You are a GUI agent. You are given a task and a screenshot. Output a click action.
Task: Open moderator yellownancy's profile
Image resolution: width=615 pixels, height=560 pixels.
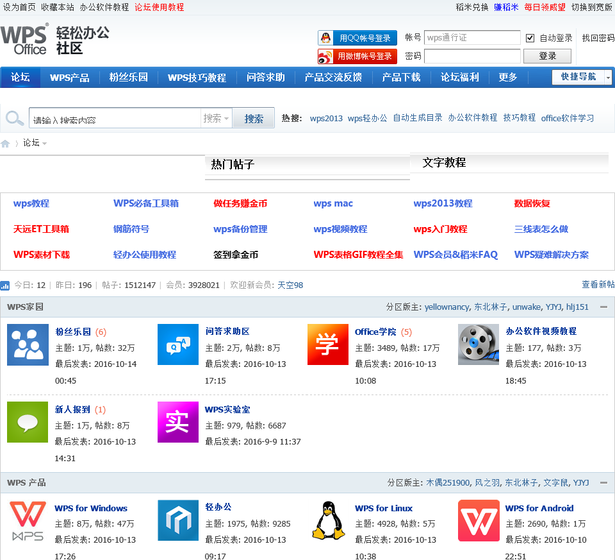[447, 307]
